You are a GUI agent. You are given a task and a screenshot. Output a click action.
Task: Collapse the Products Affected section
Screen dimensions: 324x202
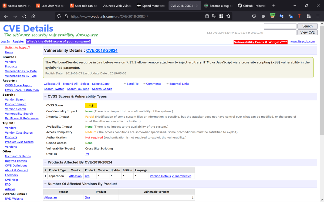(x=45, y=162)
